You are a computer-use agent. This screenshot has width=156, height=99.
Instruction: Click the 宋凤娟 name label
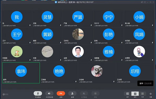[x=127, y=41]
